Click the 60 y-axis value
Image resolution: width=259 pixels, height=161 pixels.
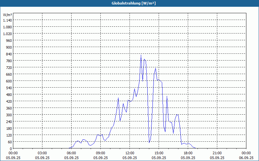point(10,142)
